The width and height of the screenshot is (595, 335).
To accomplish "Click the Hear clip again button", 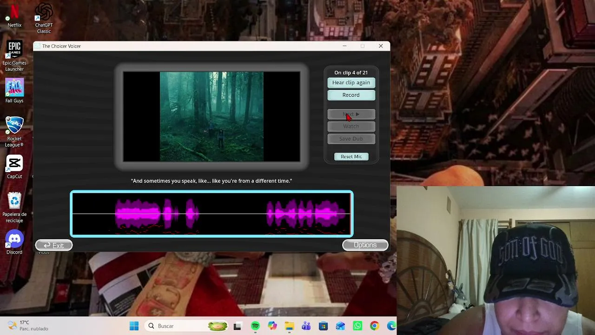I will click(351, 83).
